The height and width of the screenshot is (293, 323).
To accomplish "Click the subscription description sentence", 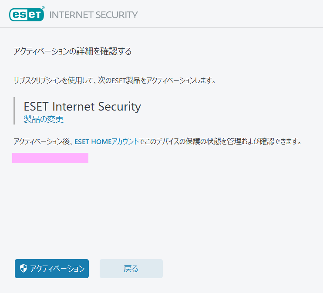I will coord(114,80).
